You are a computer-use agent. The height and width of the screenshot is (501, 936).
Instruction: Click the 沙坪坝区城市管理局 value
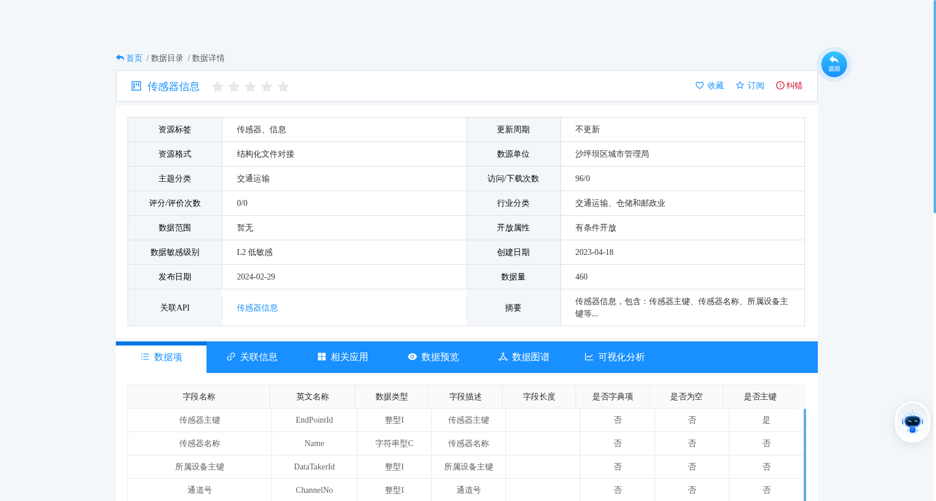(612, 154)
